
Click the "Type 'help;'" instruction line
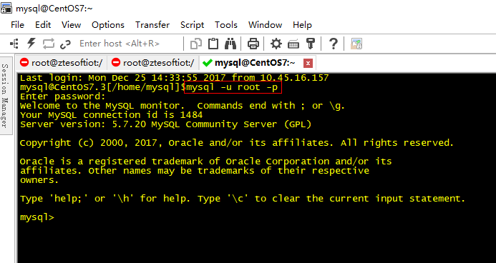click(x=243, y=199)
